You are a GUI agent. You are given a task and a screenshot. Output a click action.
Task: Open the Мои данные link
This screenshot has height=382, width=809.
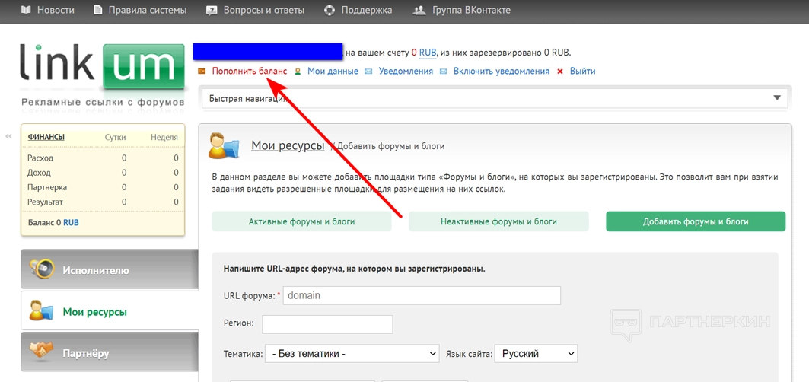click(x=333, y=72)
